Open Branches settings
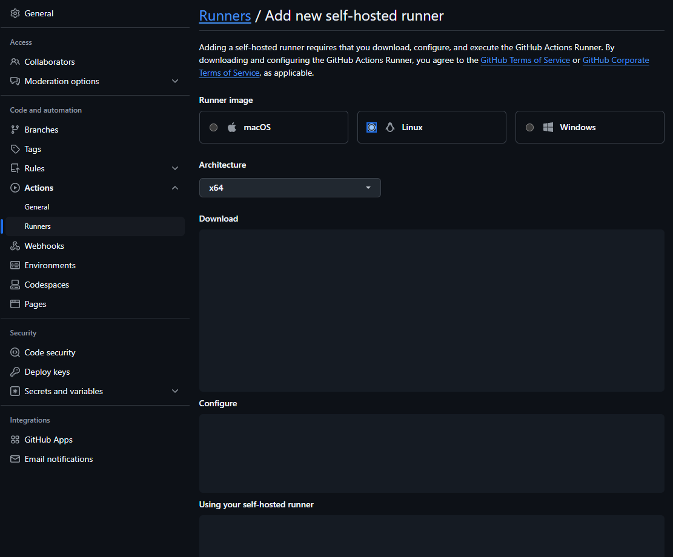This screenshot has height=557, width=673. (94, 130)
